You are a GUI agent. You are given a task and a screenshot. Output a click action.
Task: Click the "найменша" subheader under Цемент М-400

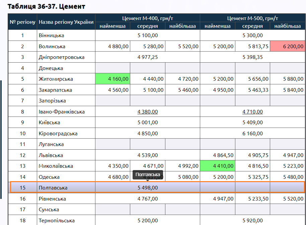[x=112, y=26]
